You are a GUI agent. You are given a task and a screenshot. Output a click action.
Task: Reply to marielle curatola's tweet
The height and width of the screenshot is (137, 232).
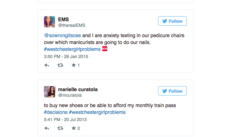coord(47,128)
